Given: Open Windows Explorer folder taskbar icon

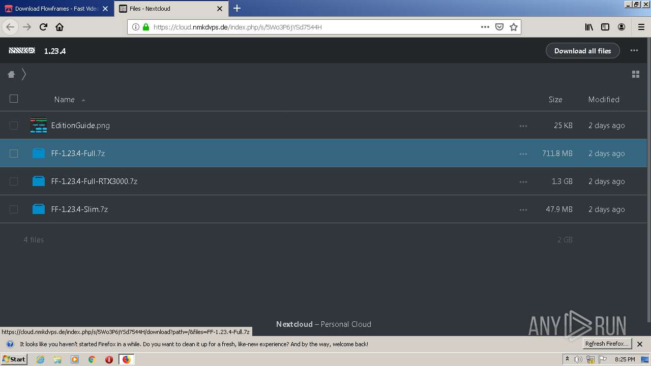Looking at the screenshot, I should [x=57, y=359].
